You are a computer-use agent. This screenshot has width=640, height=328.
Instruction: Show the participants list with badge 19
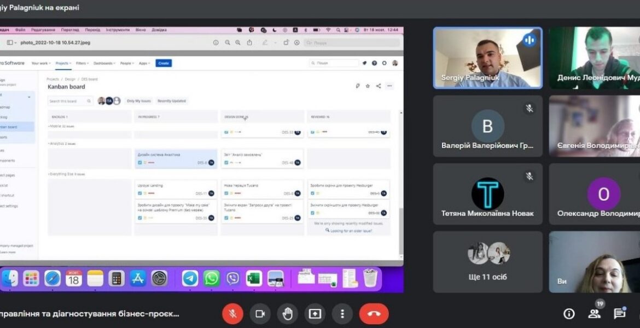point(594,313)
